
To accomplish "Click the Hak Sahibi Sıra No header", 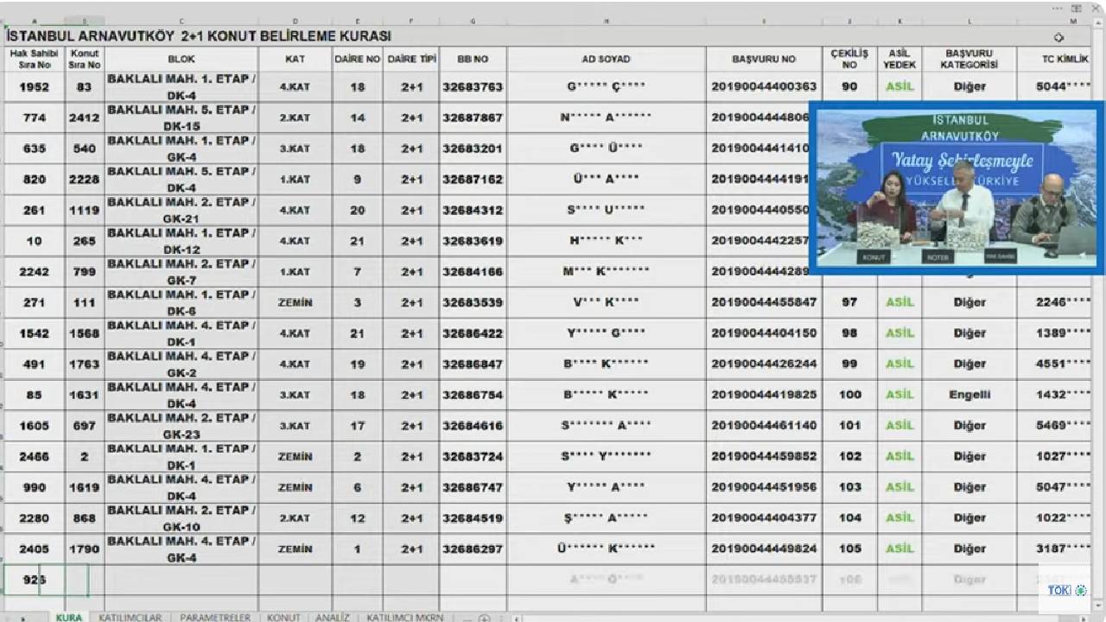I will tap(35, 59).
